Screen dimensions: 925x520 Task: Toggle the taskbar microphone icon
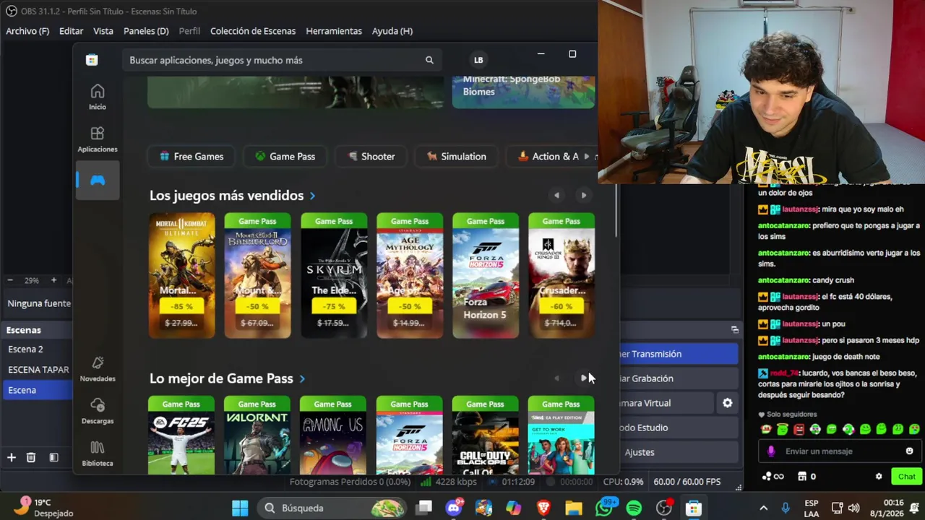(x=786, y=508)
